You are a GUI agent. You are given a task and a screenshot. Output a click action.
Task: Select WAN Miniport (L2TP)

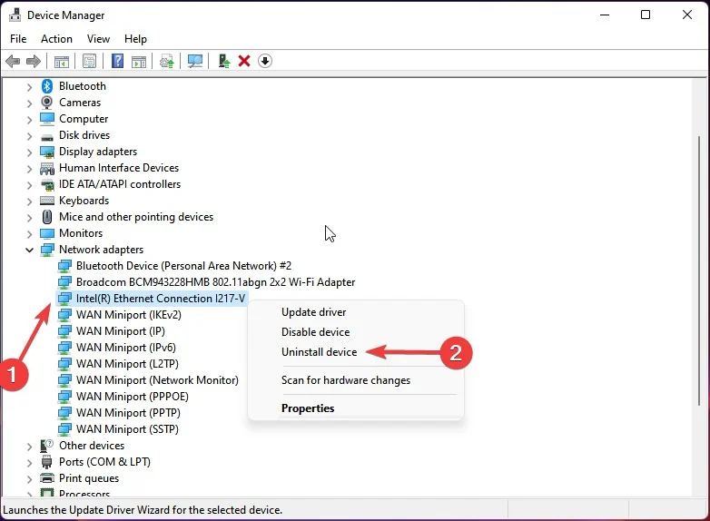tap(127, 363)
